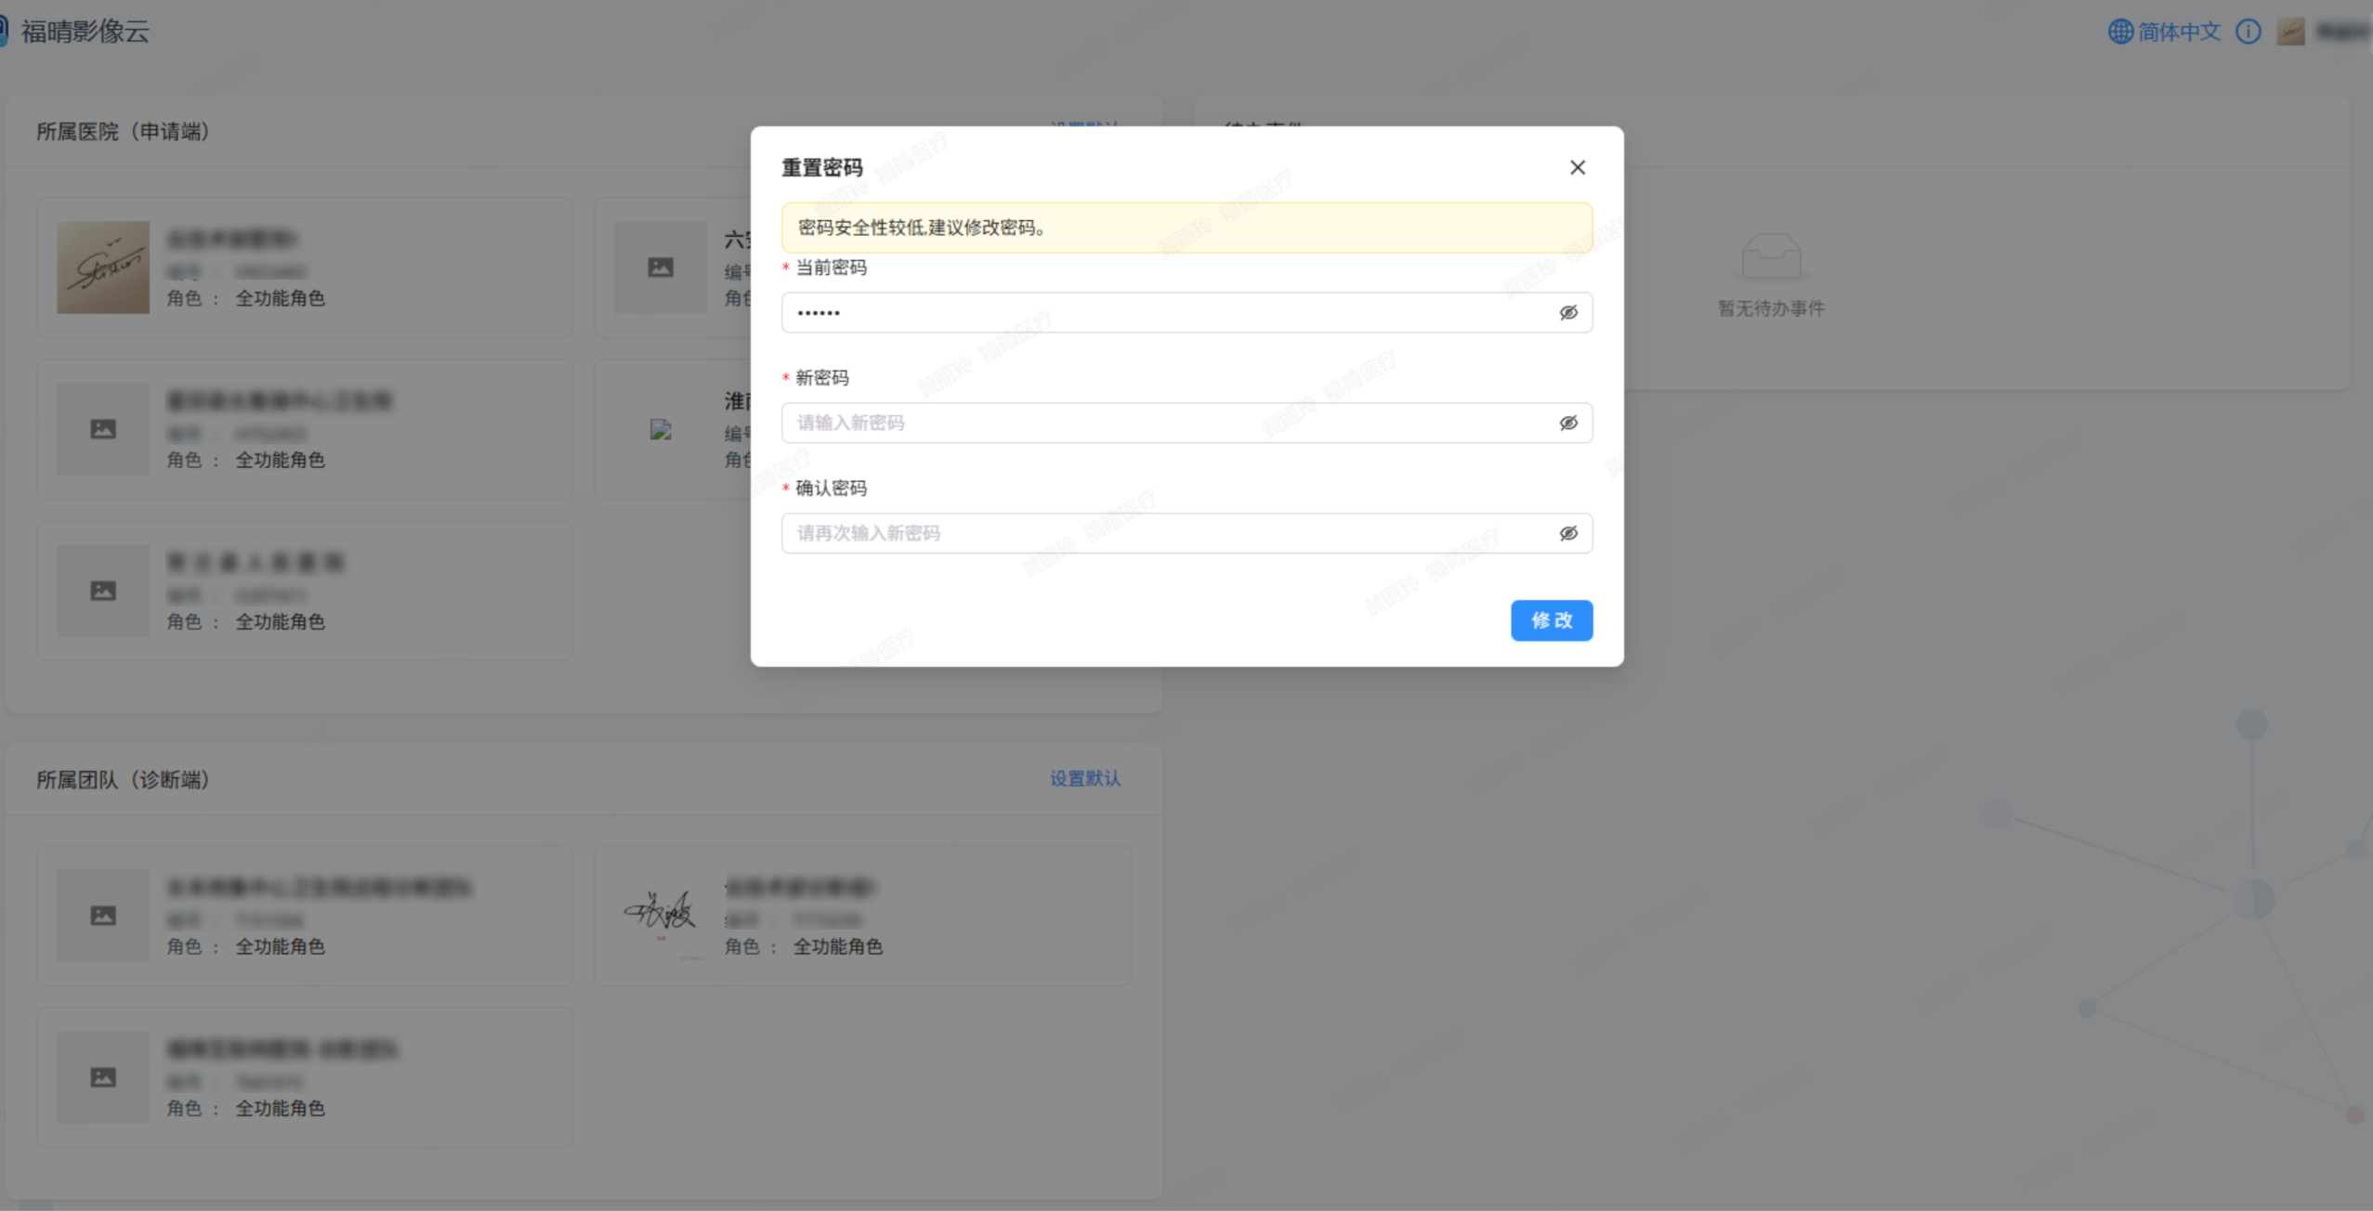Click the image placeholder icon on the 淮南 hospital card
Viewport: 2373px width, 1211px height.
click(x=659, y=428)
